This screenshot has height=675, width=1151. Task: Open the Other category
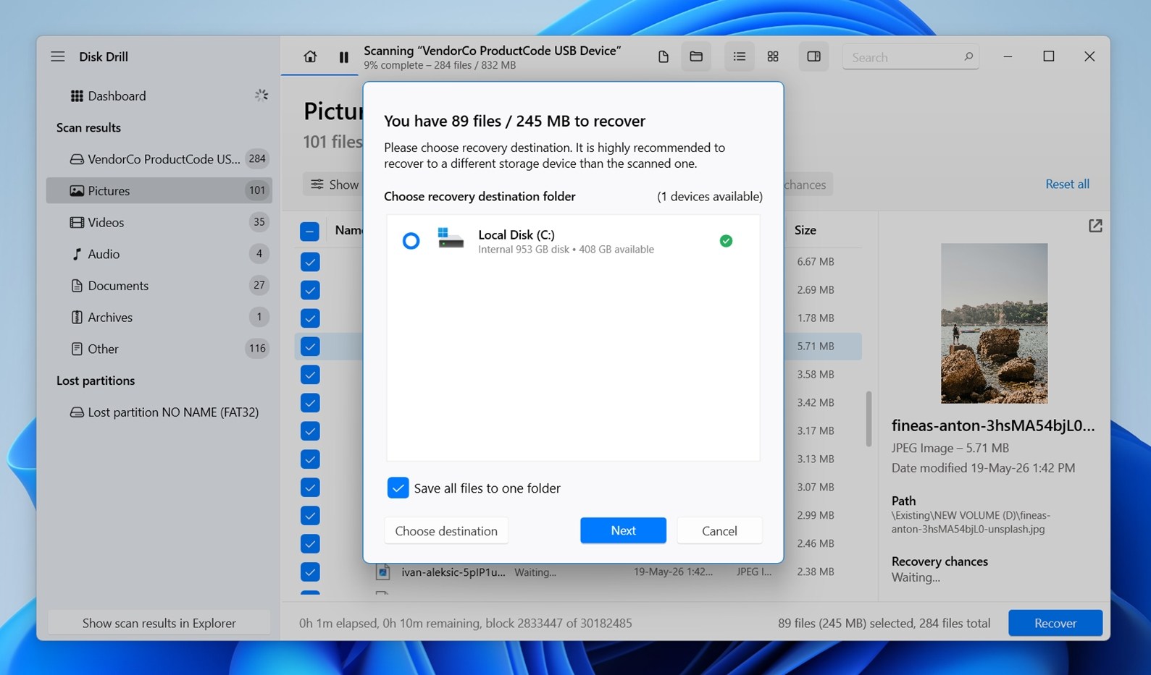(x=159, y=349)
